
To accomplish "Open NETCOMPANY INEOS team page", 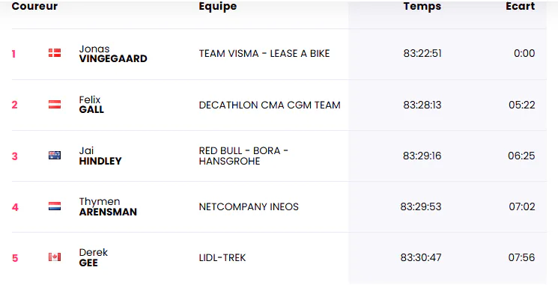I will click(249, 206).
